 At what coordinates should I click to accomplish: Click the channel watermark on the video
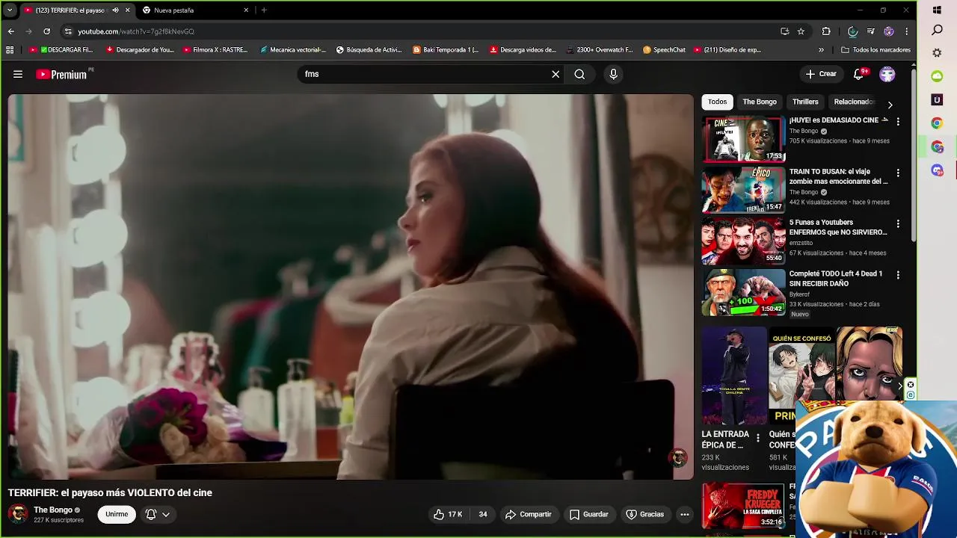click(x=678, y=458)
